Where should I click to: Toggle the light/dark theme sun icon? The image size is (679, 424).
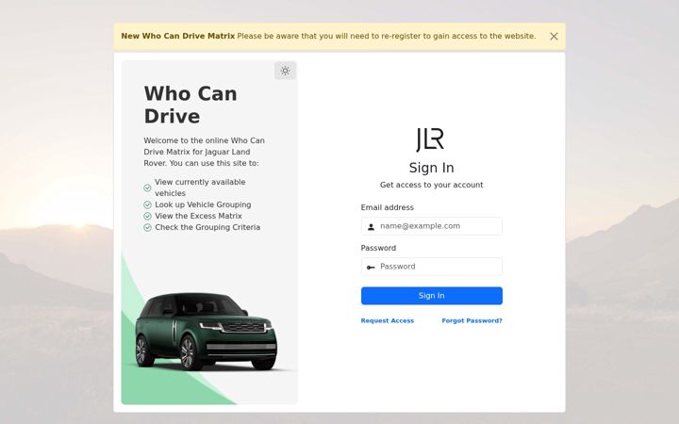tap(285, 71)
